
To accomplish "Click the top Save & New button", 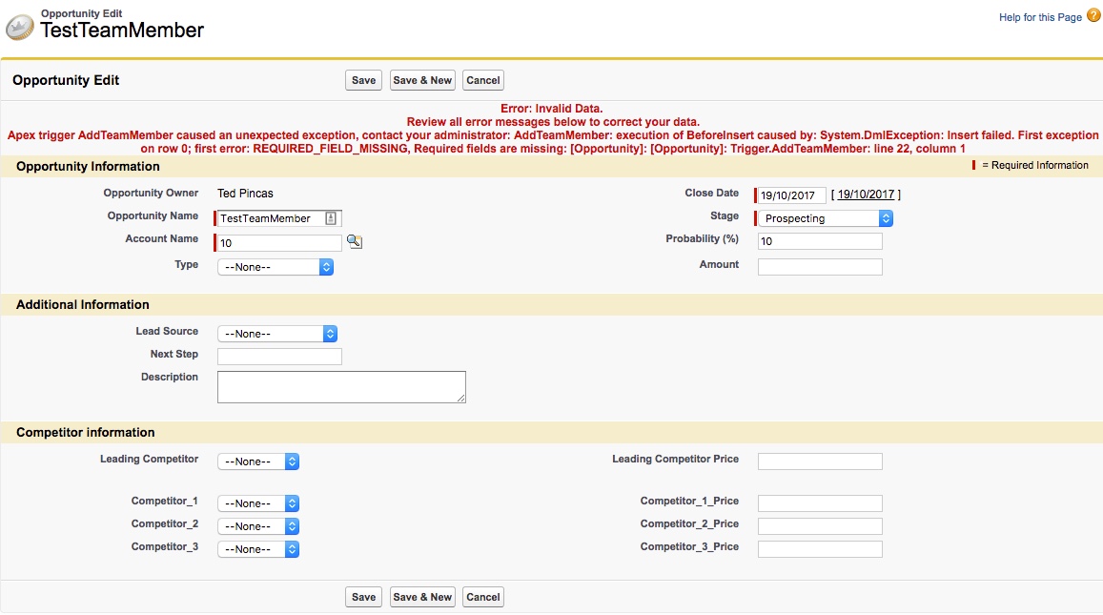I will click(422, 80).
